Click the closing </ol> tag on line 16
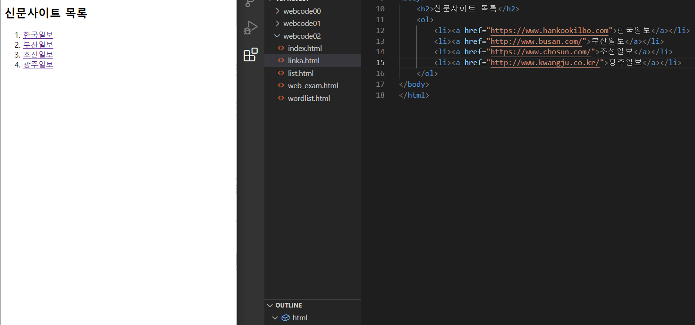The height and width of the screenshot is (325, 695). (427, 74)
